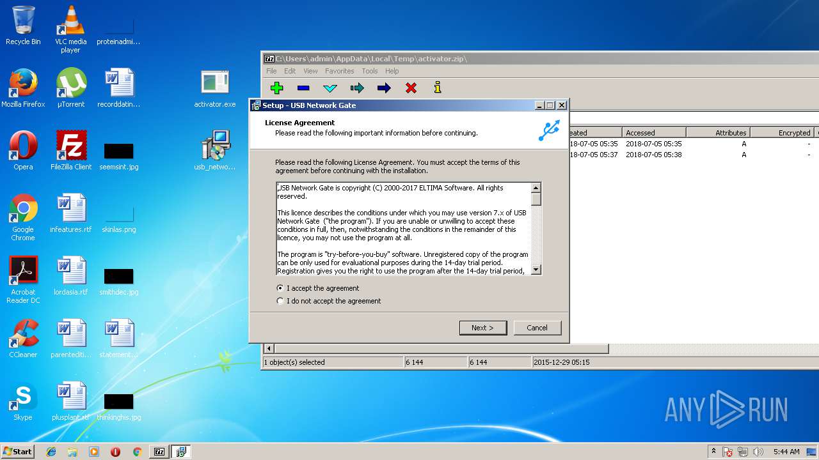819x460 pixels.
Task: Click the Chrome icon in the taskbar
Action: (x=137, y=452)
